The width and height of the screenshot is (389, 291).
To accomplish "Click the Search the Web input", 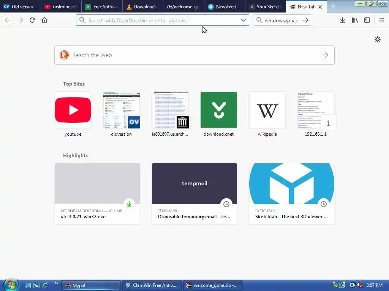I will pyautogui.click(x=194, y=55).
